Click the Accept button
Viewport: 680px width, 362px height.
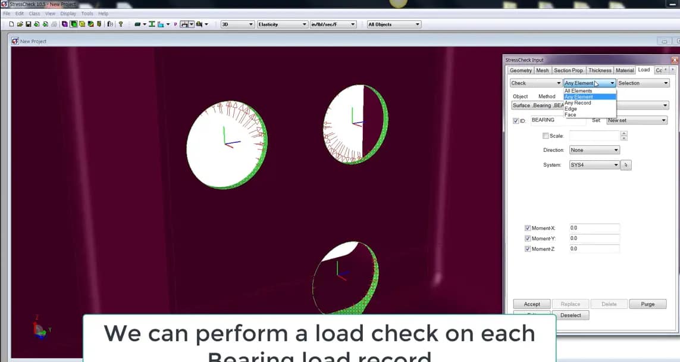(x=531, y=304)
